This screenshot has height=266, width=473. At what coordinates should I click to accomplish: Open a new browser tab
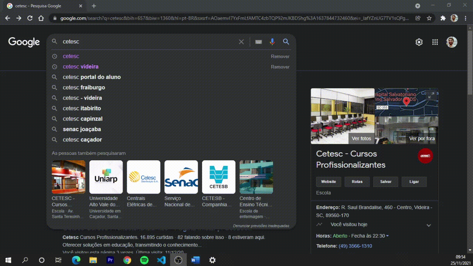94,6
